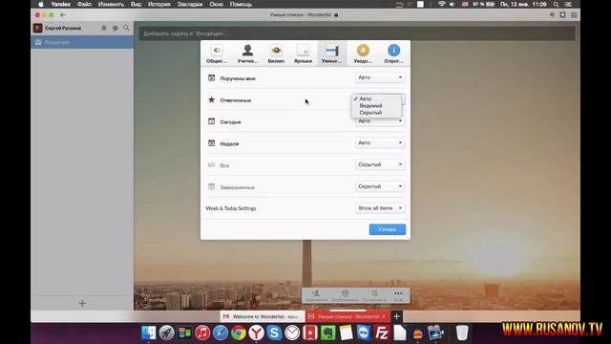Select the Входящие list in sidebar
This screenshot has width=611, height=344.
(x=82, y=42)
